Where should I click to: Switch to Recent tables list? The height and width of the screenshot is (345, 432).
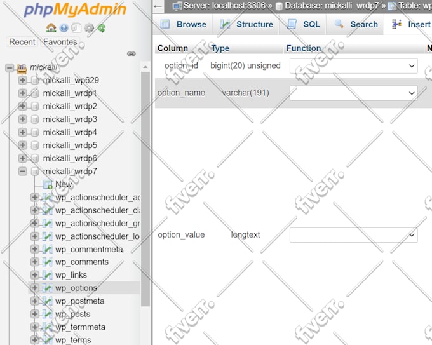[22, 42]
